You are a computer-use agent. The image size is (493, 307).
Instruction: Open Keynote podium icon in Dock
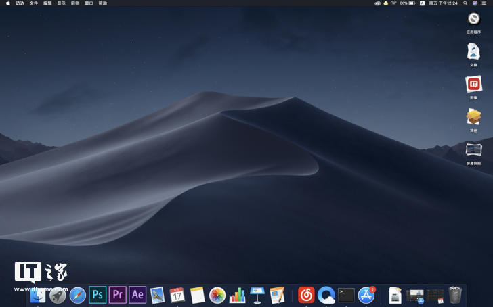point(257,295)
